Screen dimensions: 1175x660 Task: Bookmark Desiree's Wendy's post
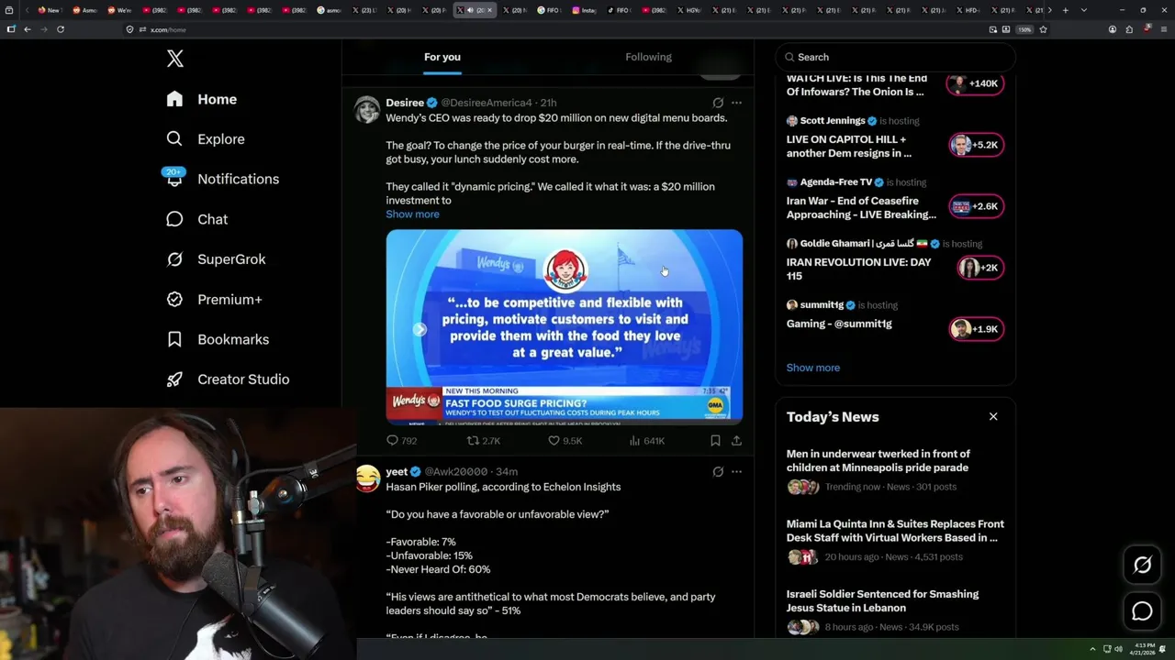pyautogui.click(x=715, y=441)
